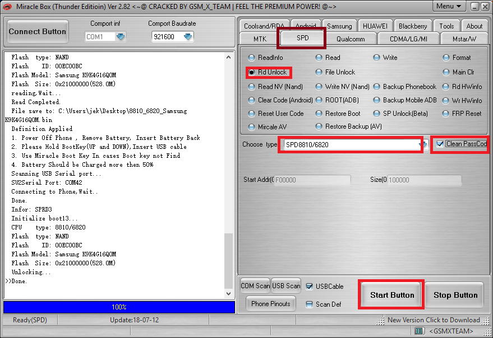Click the 'SU2Serial Port: COM42' log line
The width and height of the screenshot is (493, 338).
pyautogui.click(x=47, y=182)
